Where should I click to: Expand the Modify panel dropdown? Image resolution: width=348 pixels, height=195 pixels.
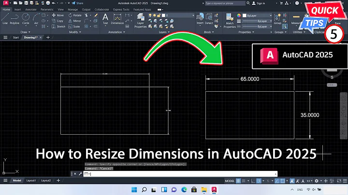(75, 32)
